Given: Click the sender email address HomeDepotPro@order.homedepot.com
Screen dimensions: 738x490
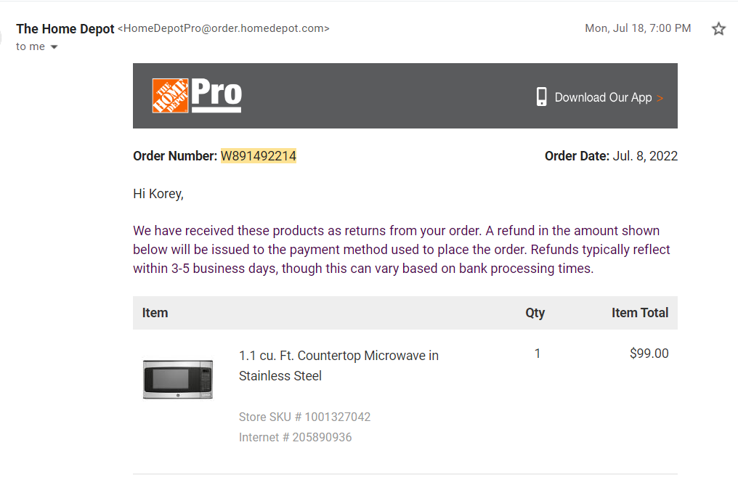Looking at the screenshot, I should click(x=224, y=28).
